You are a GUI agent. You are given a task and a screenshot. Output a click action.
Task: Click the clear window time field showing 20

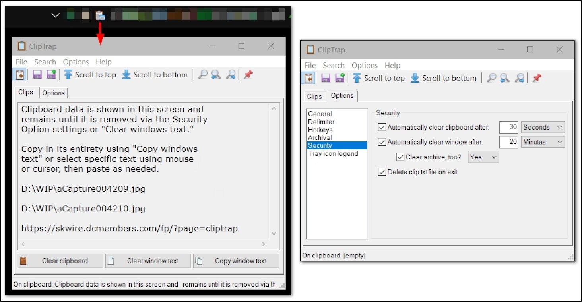pyautogui.click(x=509, y=142)
